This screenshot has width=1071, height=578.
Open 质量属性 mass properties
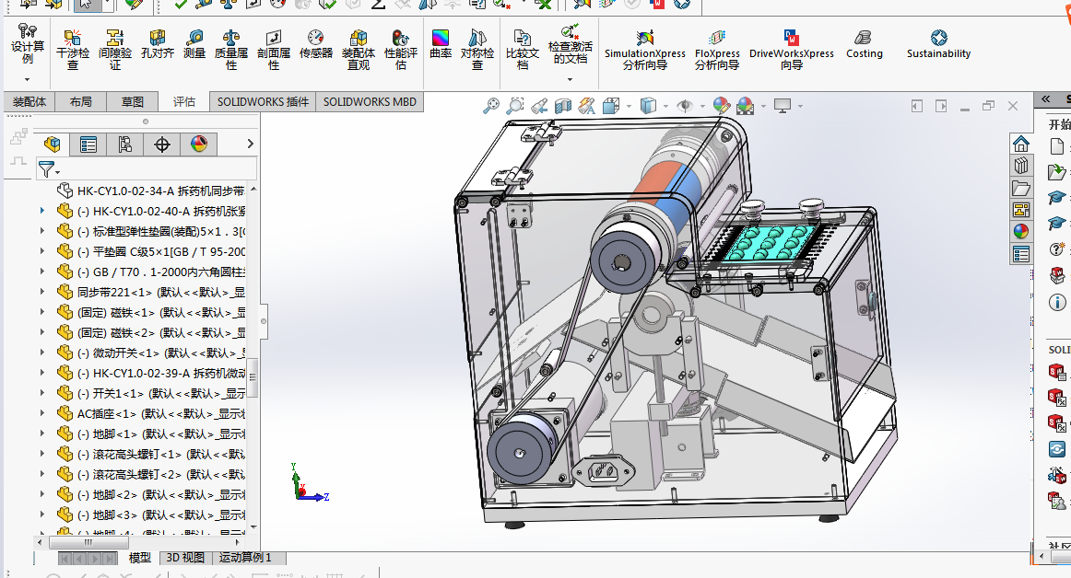[230, 49]
